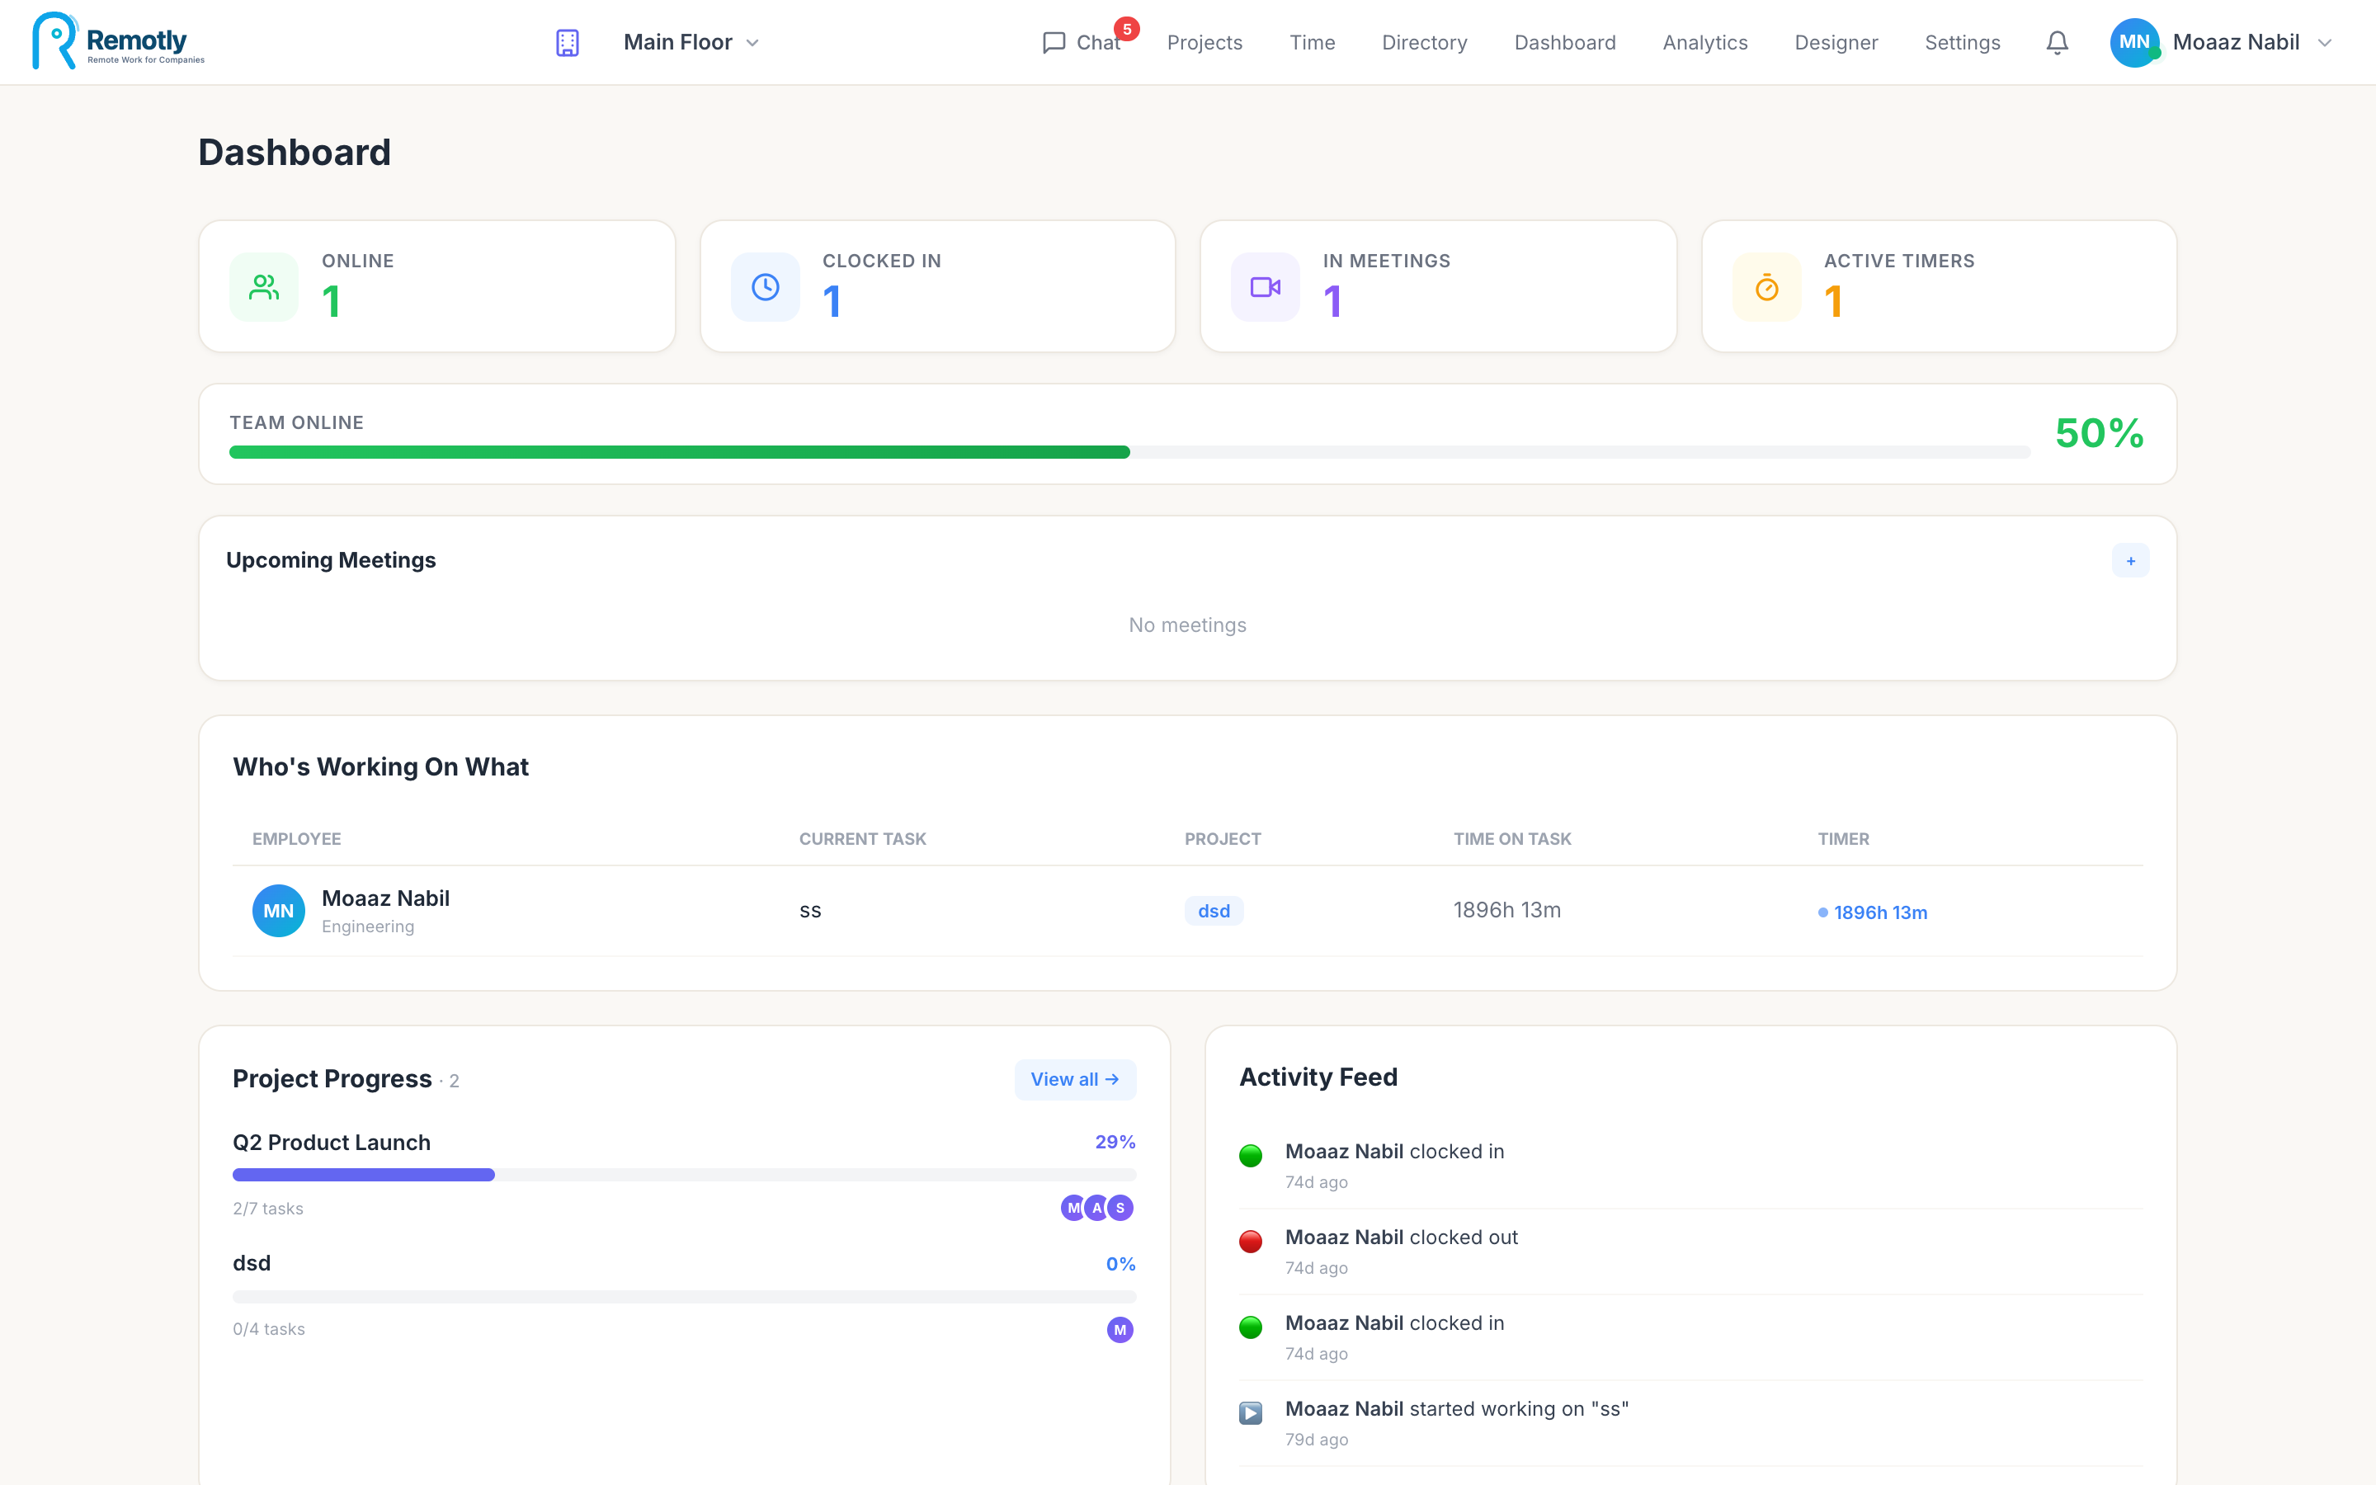Click the red dot on clocked out entry

(x=1250, y=1242)
